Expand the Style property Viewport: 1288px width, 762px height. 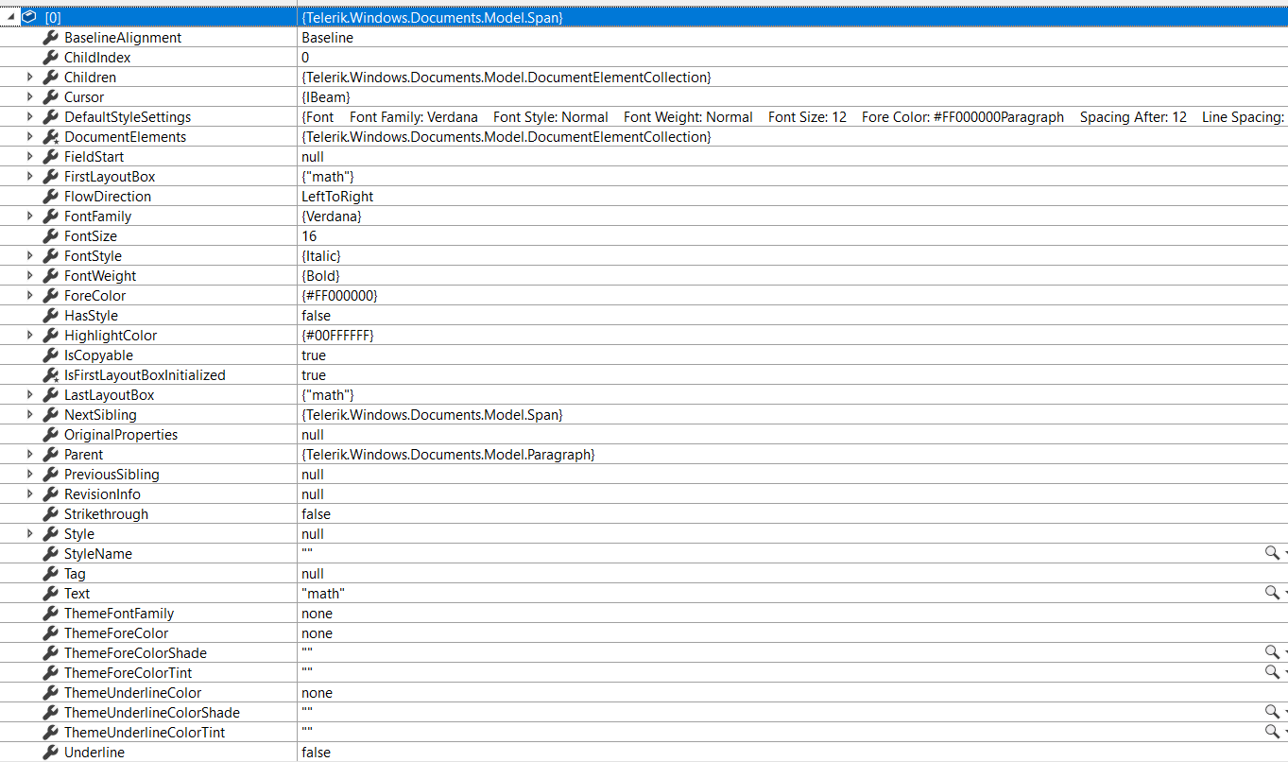pos(29,534)
